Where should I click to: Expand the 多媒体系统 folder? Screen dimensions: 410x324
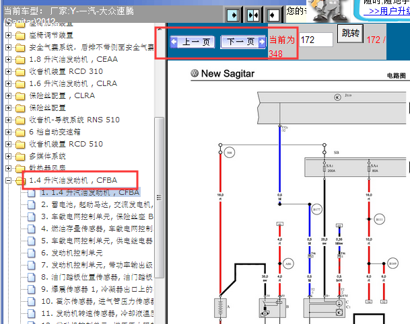coord(8,156)
